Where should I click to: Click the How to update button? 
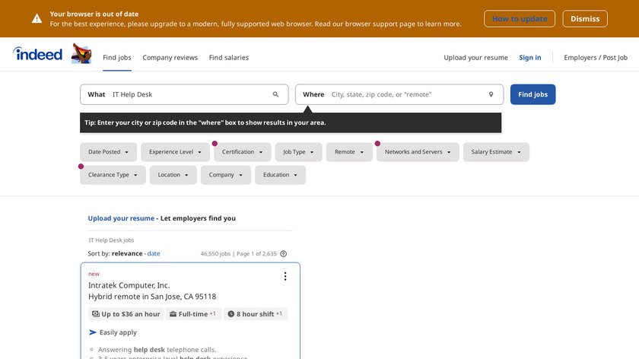[x=519, y=19]
